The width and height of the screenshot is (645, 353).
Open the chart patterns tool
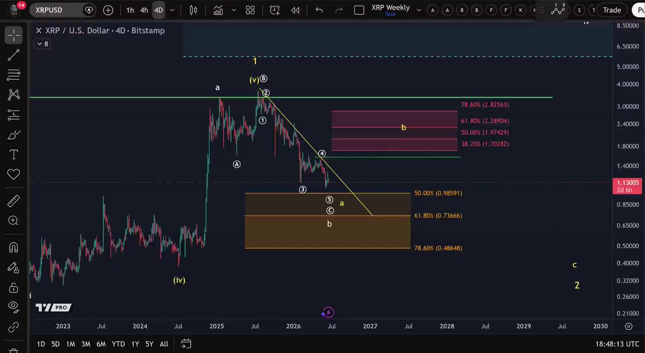pyautogui.click(x=13, y=95)
